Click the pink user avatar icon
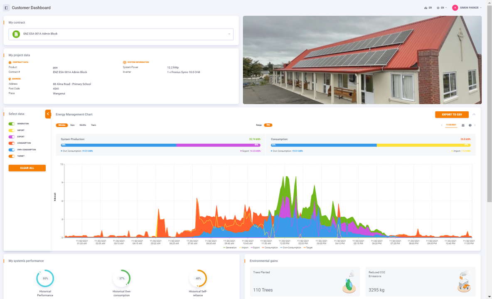This screenshot has width=492, height=299. click(x=455, y=8)
